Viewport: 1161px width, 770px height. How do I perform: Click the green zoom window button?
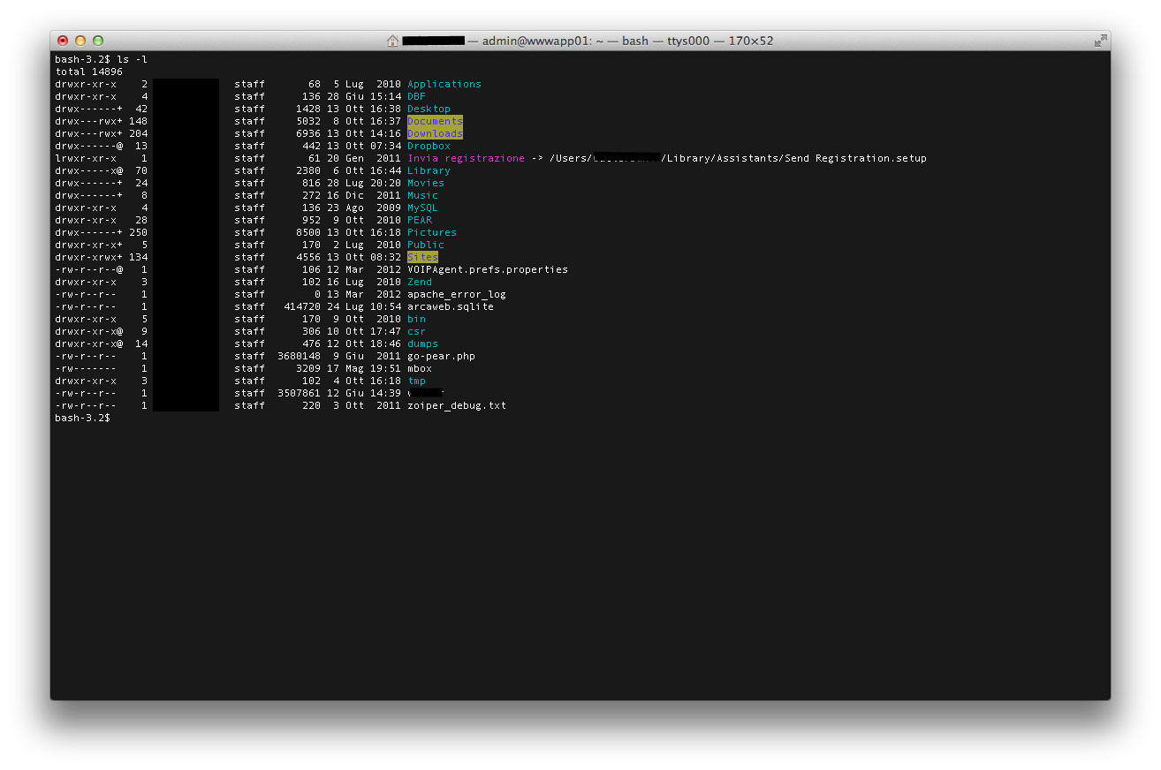tap(98, 41)
